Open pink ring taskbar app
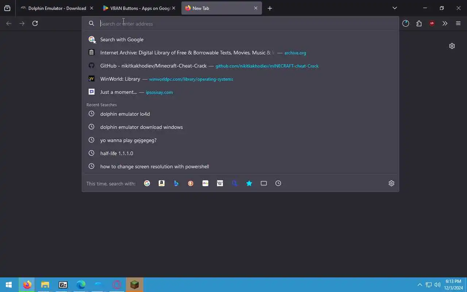 tap(117, 285)
